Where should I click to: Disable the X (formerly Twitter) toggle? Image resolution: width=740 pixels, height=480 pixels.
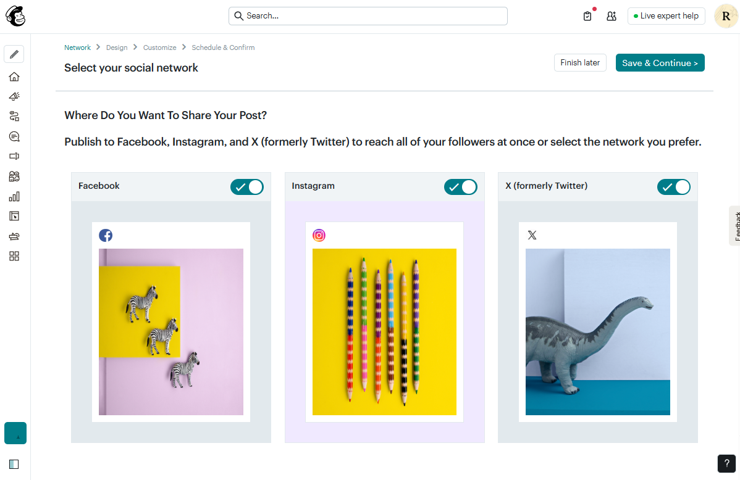point(673,186)
